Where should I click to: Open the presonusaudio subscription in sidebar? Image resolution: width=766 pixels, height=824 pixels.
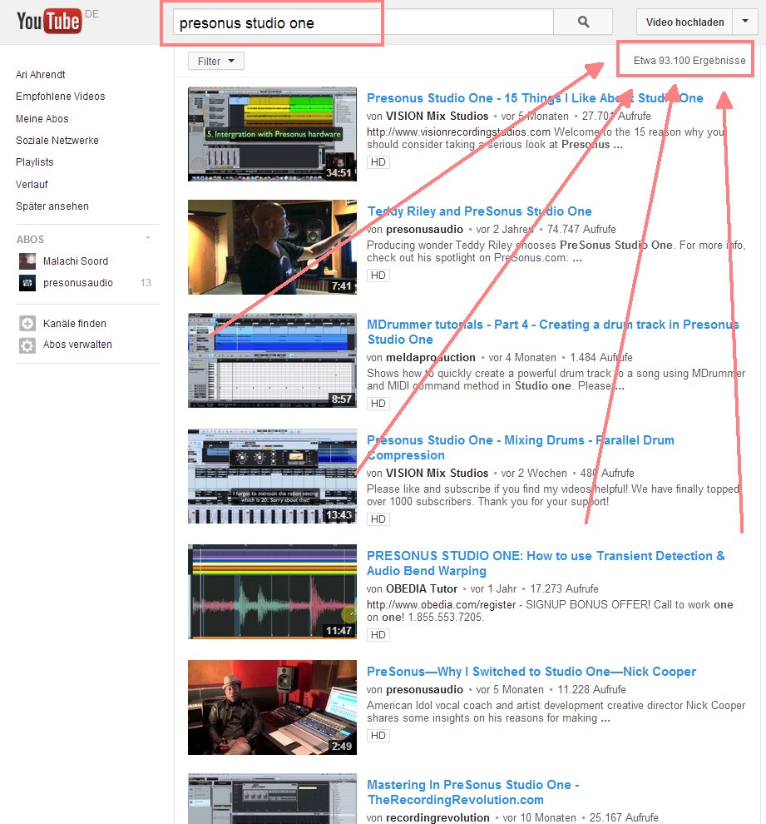77,283
